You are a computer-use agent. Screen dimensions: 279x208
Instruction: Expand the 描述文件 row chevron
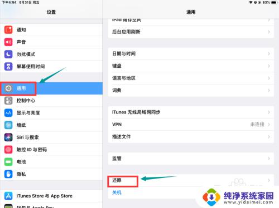click(x=269, y=137)
